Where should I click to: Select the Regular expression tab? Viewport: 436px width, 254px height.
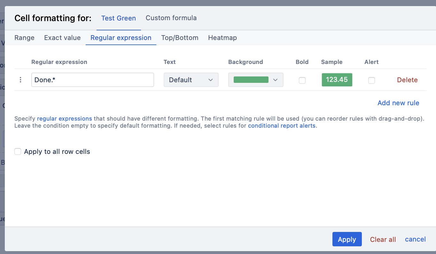click(x=121, y=38)
